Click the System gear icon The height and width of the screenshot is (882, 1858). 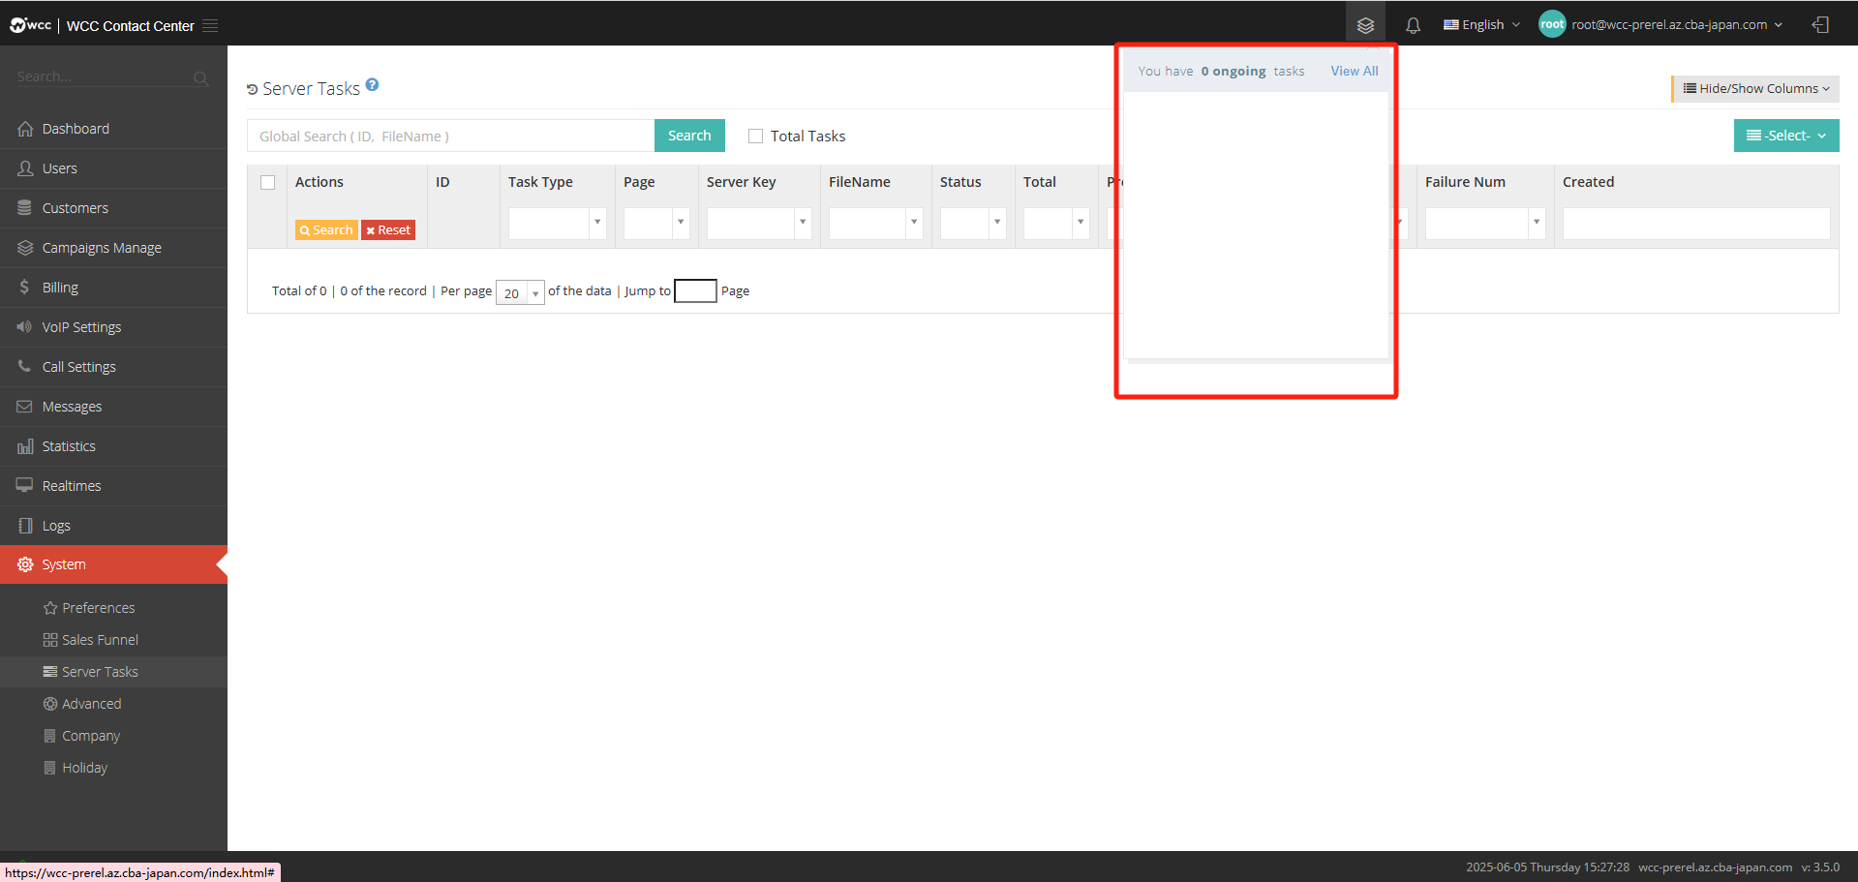click(x=25, y=564)
